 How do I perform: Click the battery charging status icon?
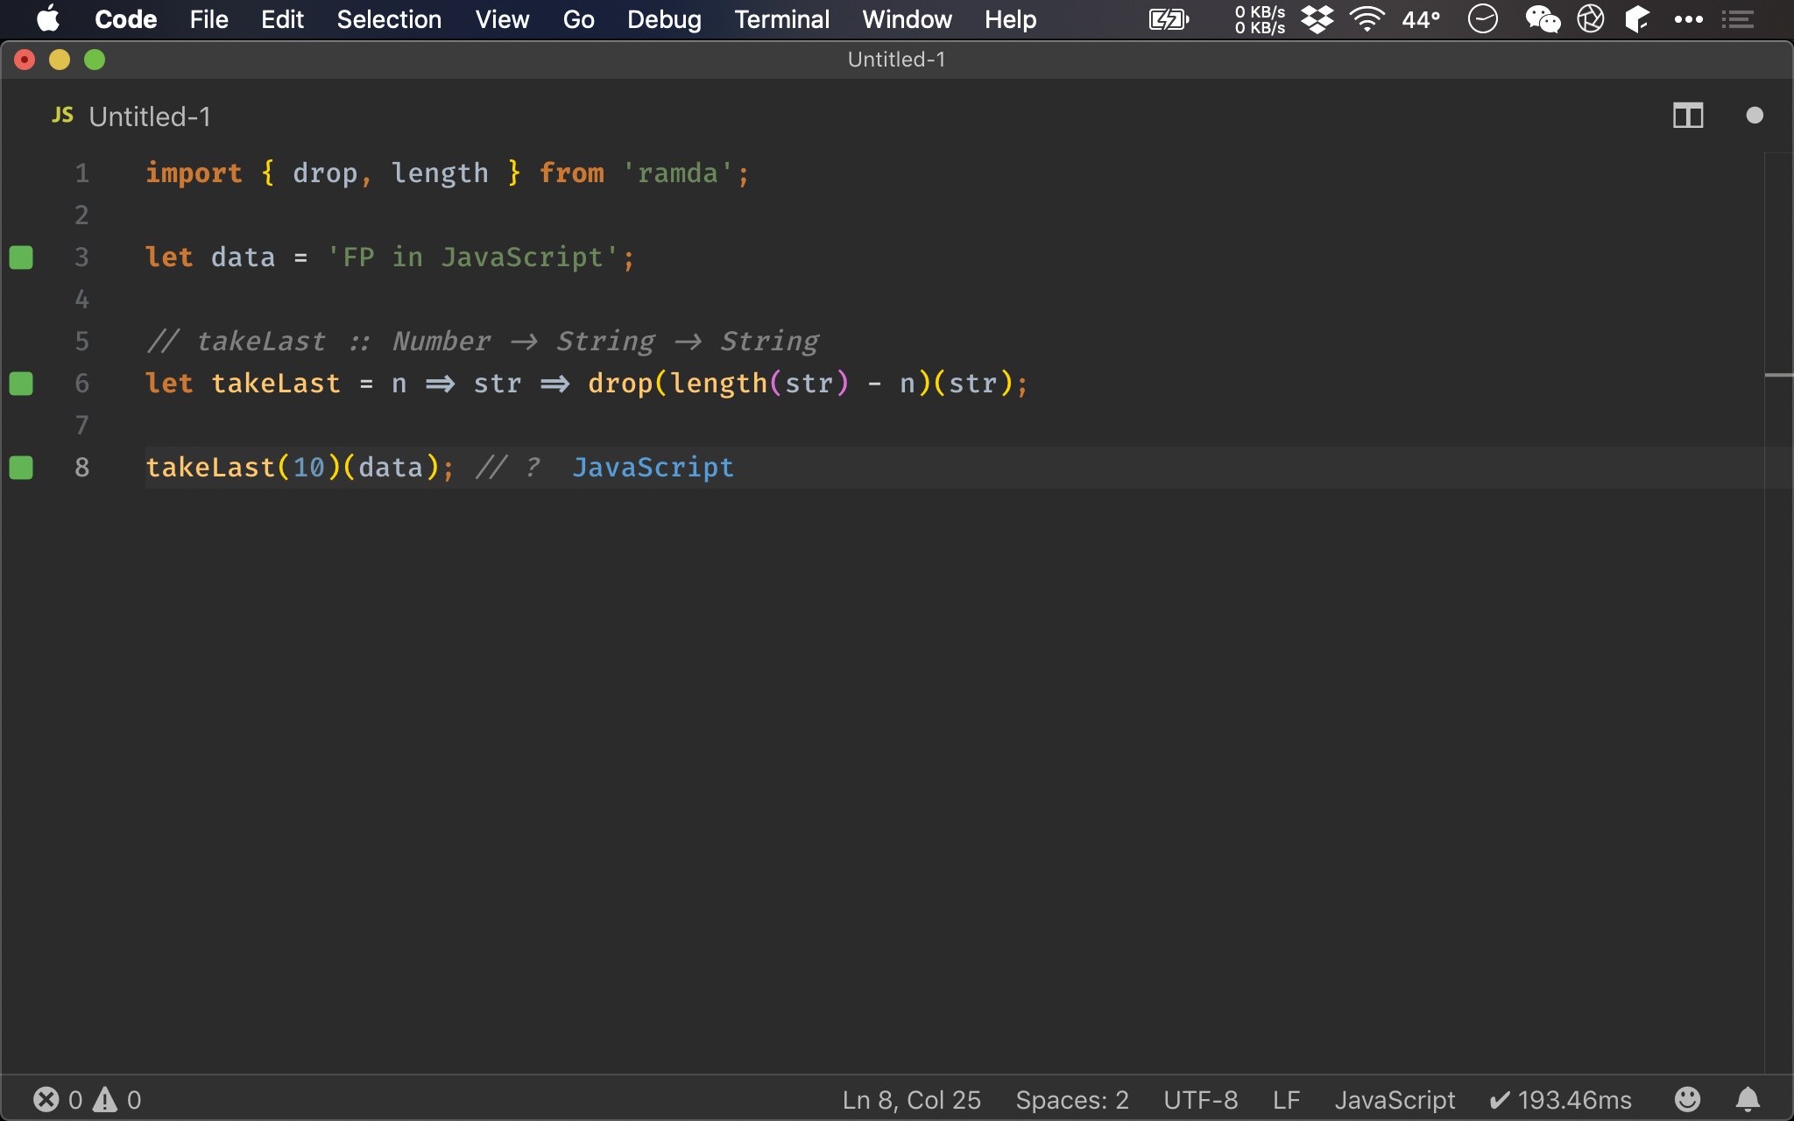(x=1169, y=19)
